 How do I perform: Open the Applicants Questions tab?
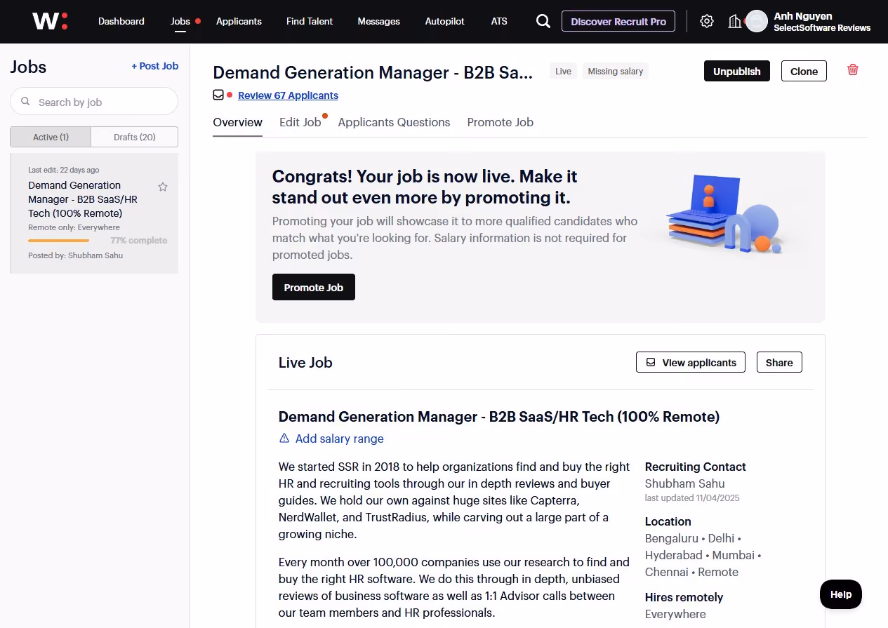pos(394,122)
